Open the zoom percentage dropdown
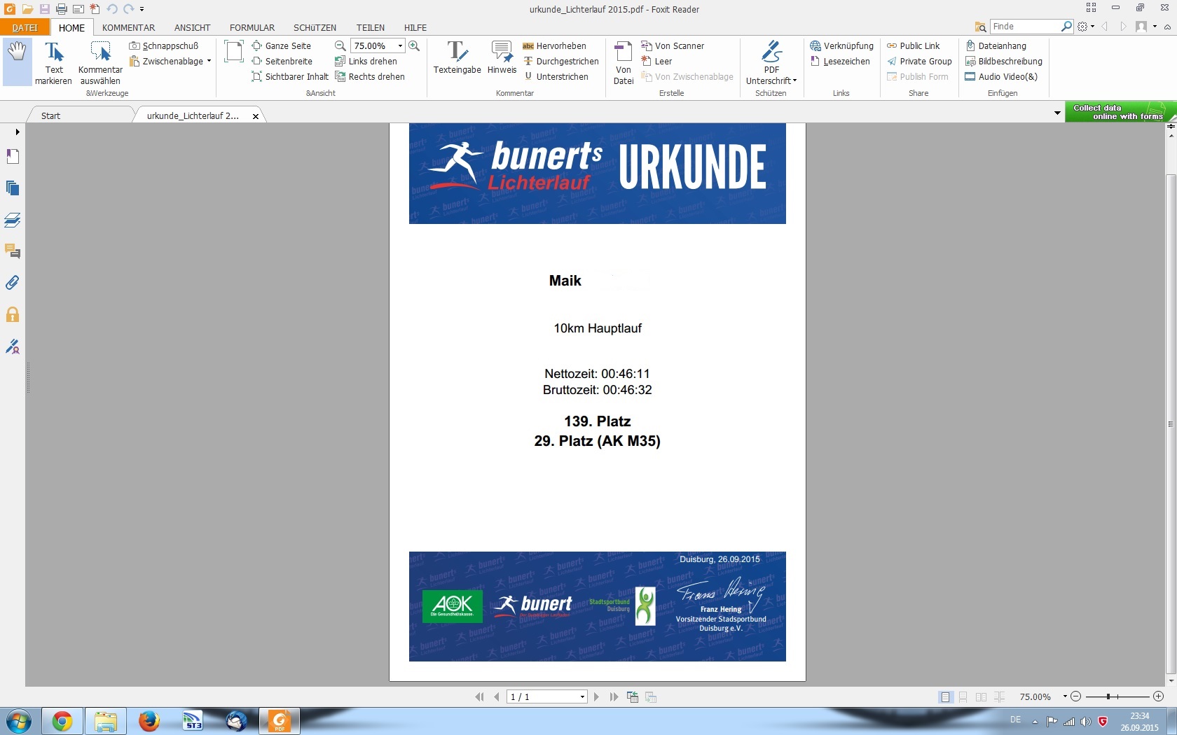The width and height of the screenshot is (1177, 735). [400, 45]
